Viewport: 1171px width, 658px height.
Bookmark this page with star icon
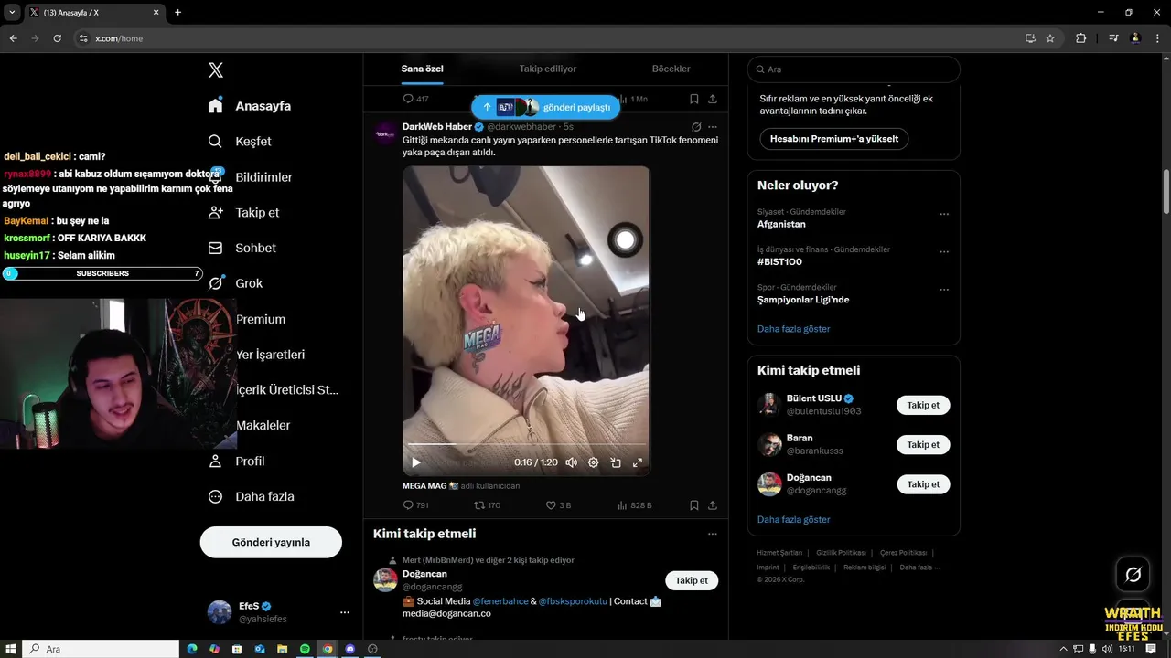pyautogui.click(x=1050, y=38)
